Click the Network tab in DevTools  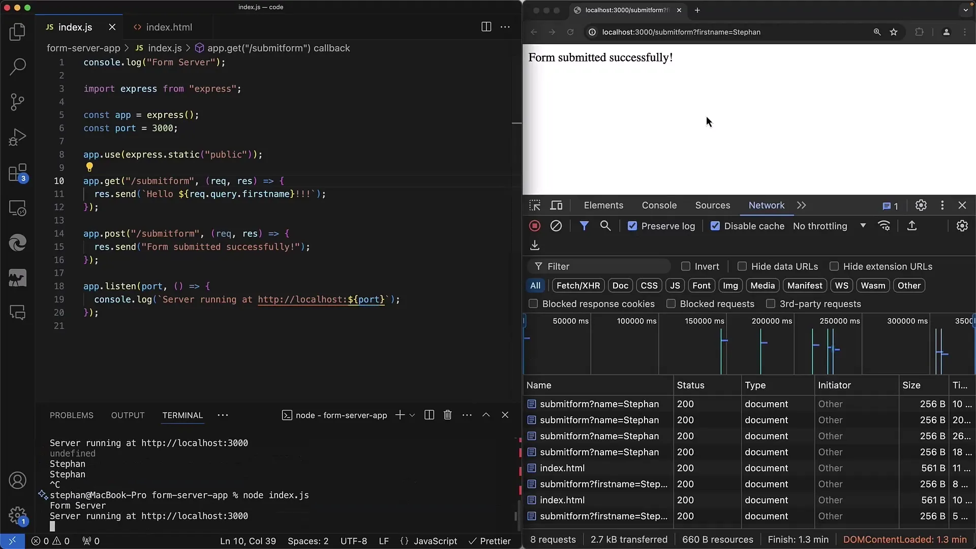pyautogui.click(x=766, y=205)
